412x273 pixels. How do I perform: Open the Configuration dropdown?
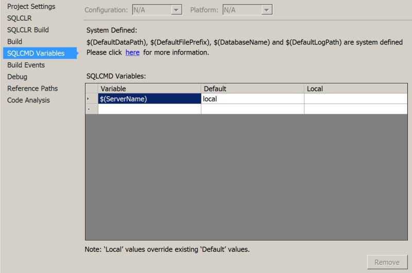pos(157,10)
